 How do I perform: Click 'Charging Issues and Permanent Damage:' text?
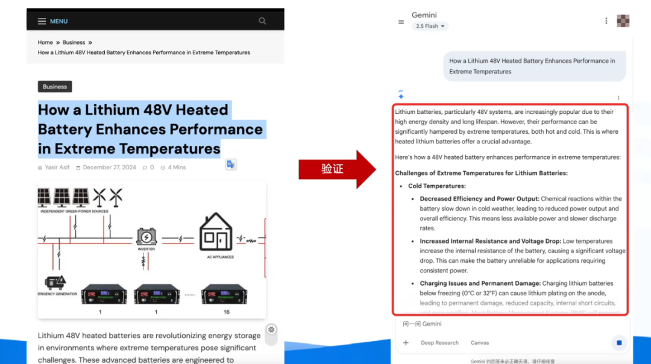480,283
